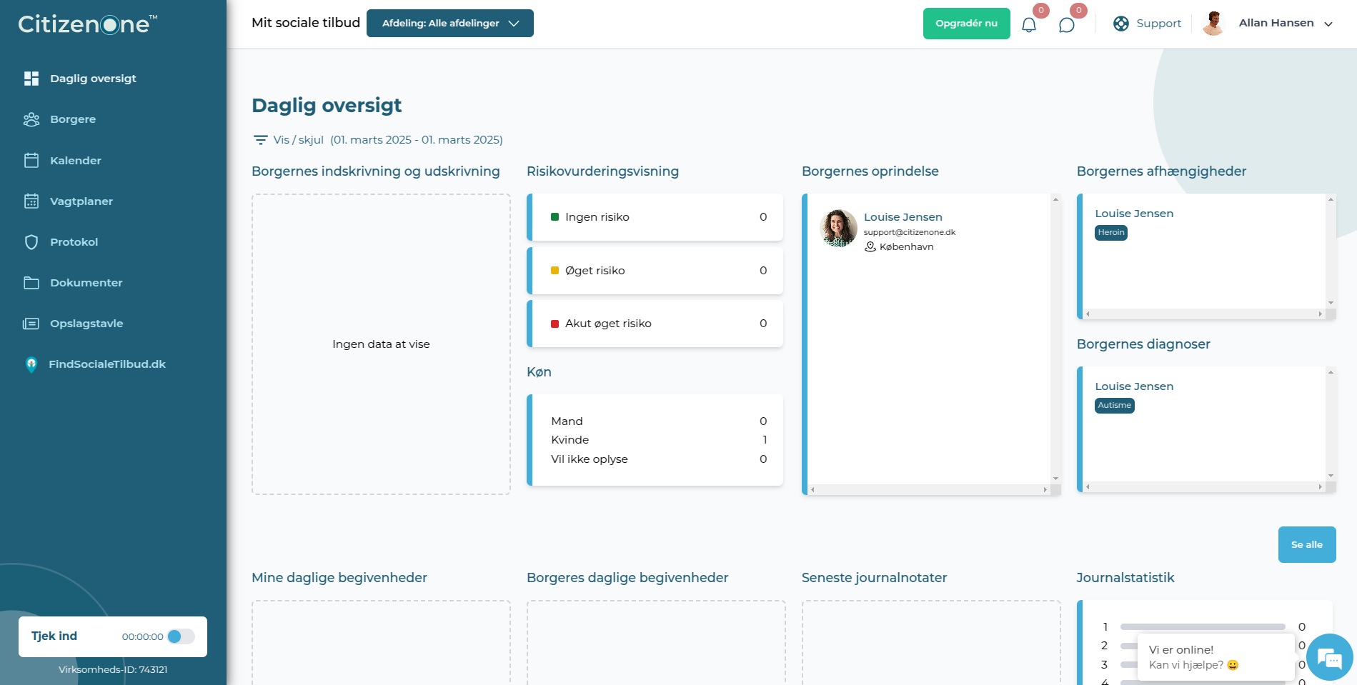
Task: Click the Support lifebuoy icon
Action: coord(1121,24)
